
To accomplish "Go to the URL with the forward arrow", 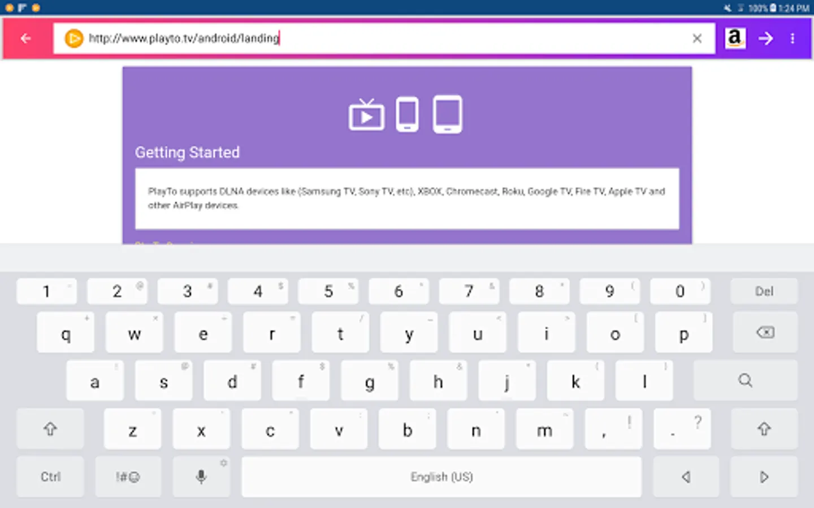I will click(766, 38).
